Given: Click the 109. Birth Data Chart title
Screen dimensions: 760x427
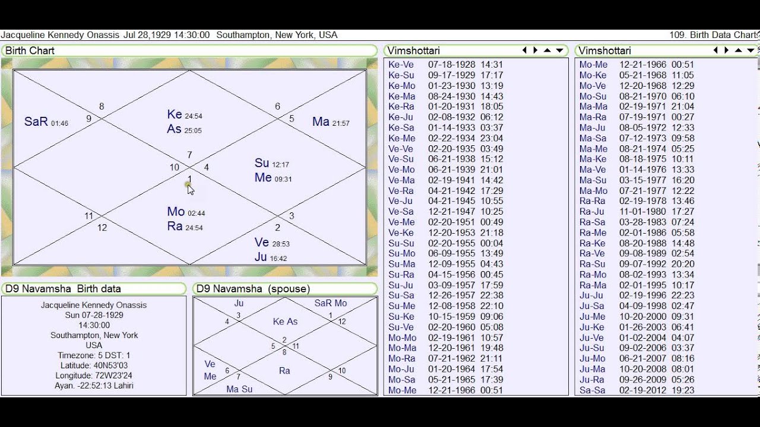Looking at the screenshot, I should point(713,35).
